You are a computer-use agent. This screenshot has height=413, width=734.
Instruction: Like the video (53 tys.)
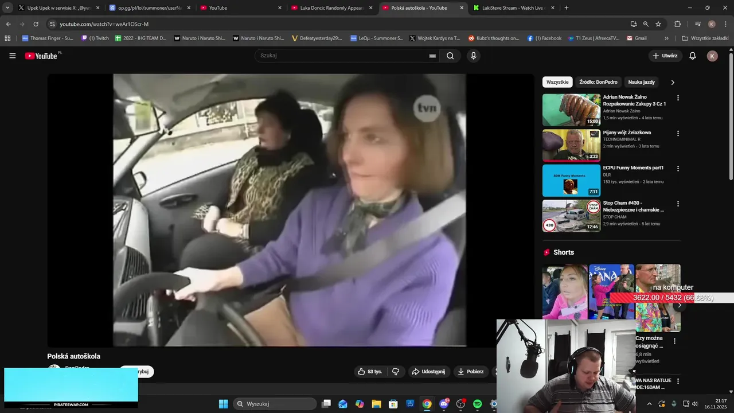point(370,372)
